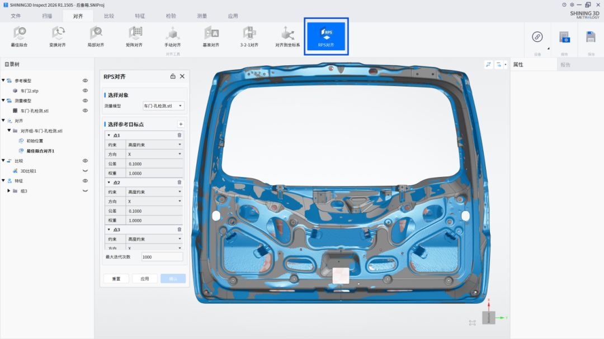604x339 pixels.
Task: Toggle visibility of 测量模型
Action: [85, 101]
